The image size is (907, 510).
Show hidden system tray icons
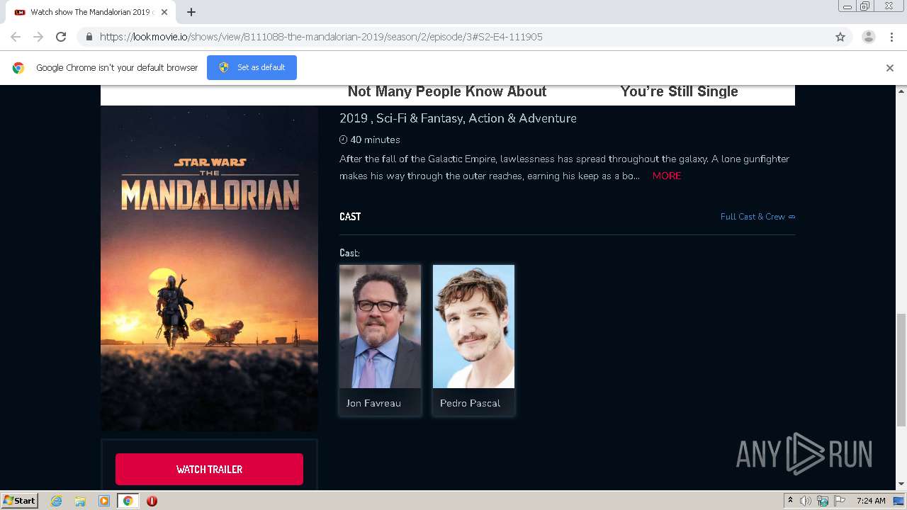click(790, 501)
